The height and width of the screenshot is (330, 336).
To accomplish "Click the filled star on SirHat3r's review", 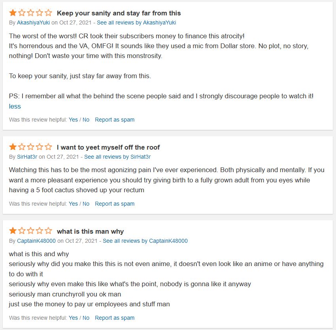I will click(x=13, y=147).
